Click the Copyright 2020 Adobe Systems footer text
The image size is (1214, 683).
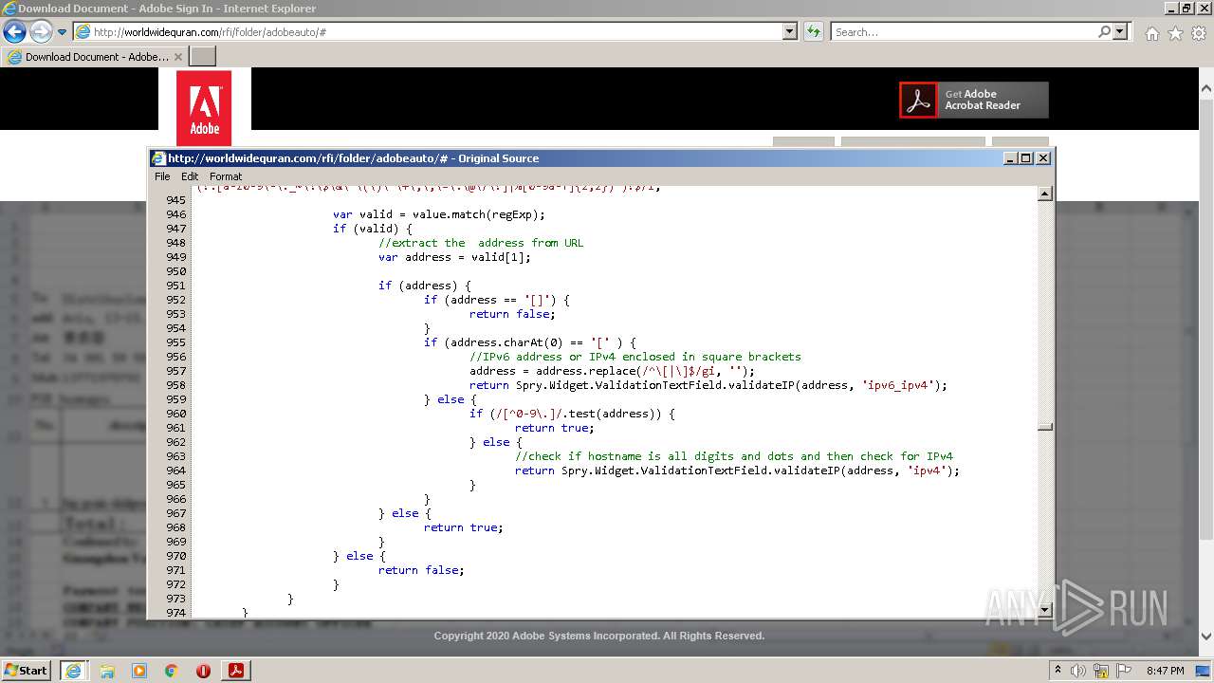599,636
